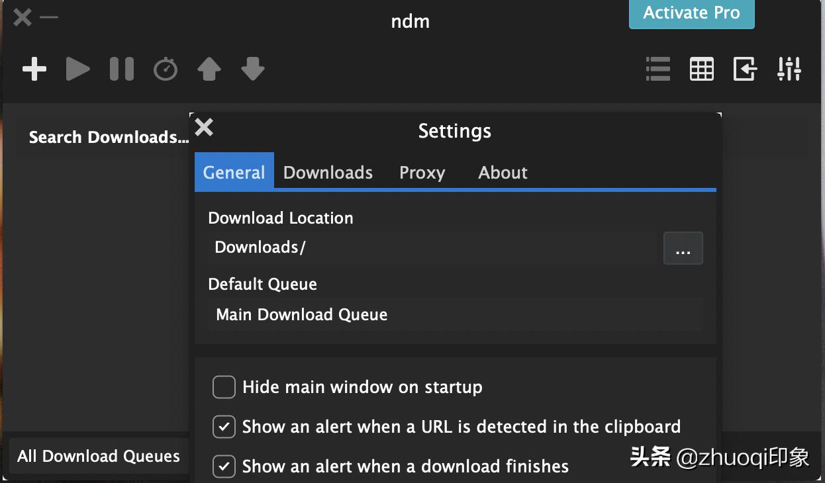Switch to list view icon
825x483 pixels.
pos(658,69)
